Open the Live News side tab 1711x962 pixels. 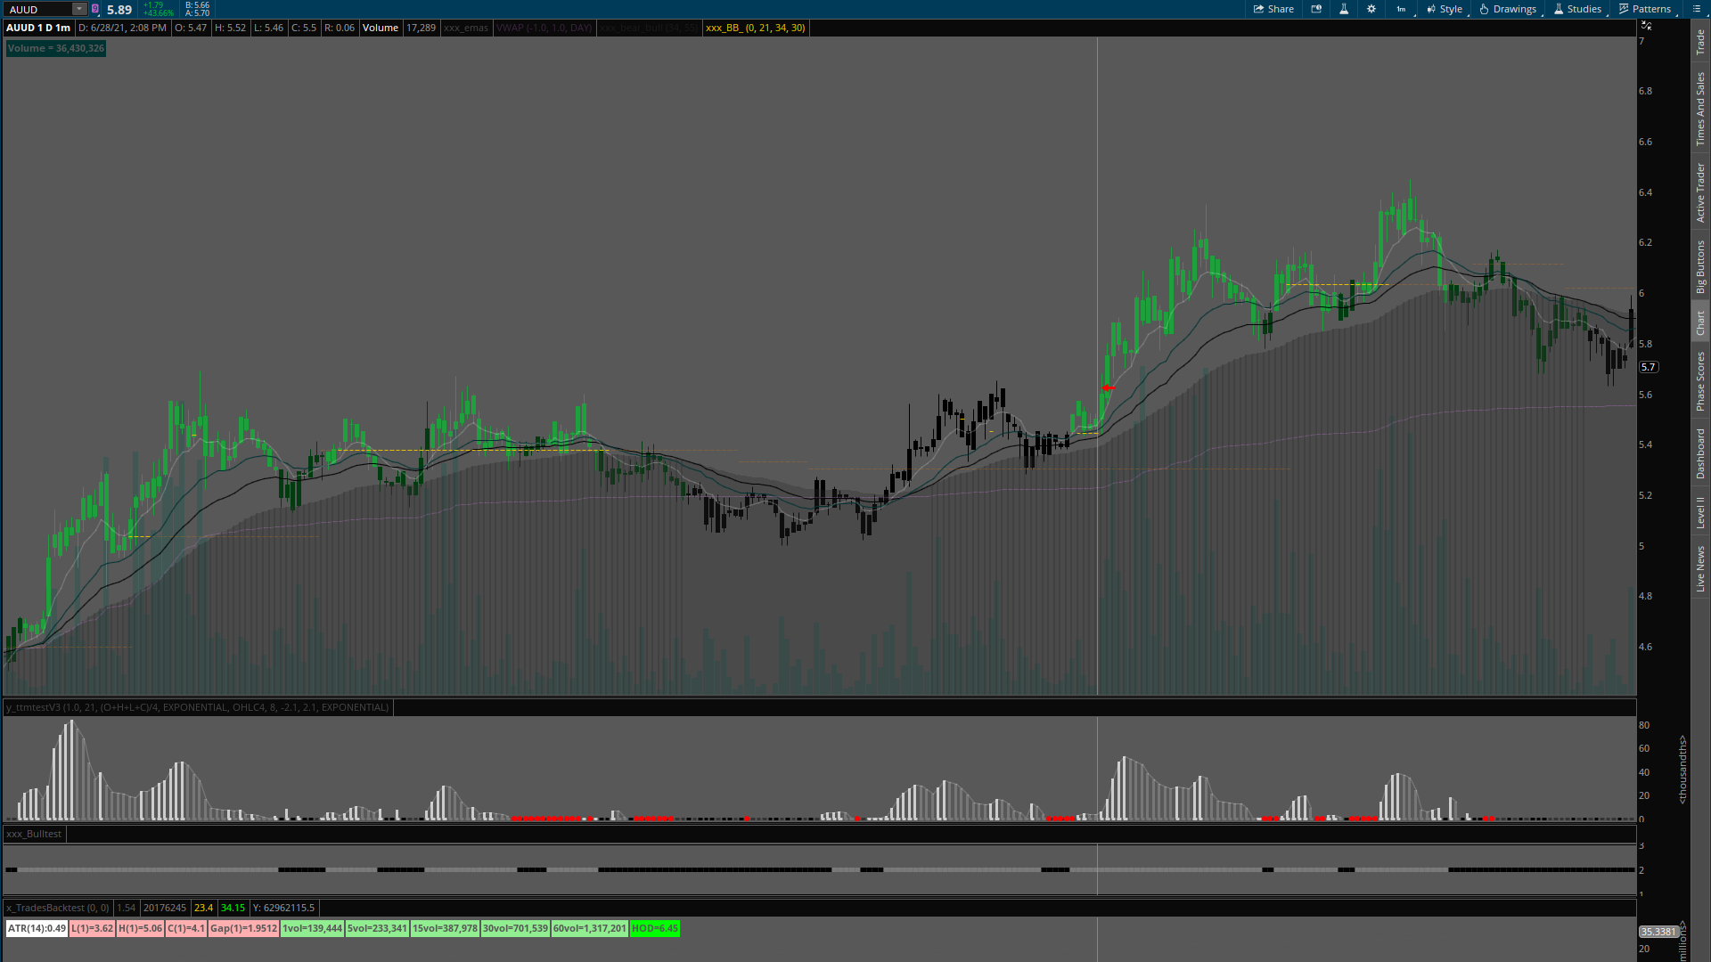coord(1700,568)
